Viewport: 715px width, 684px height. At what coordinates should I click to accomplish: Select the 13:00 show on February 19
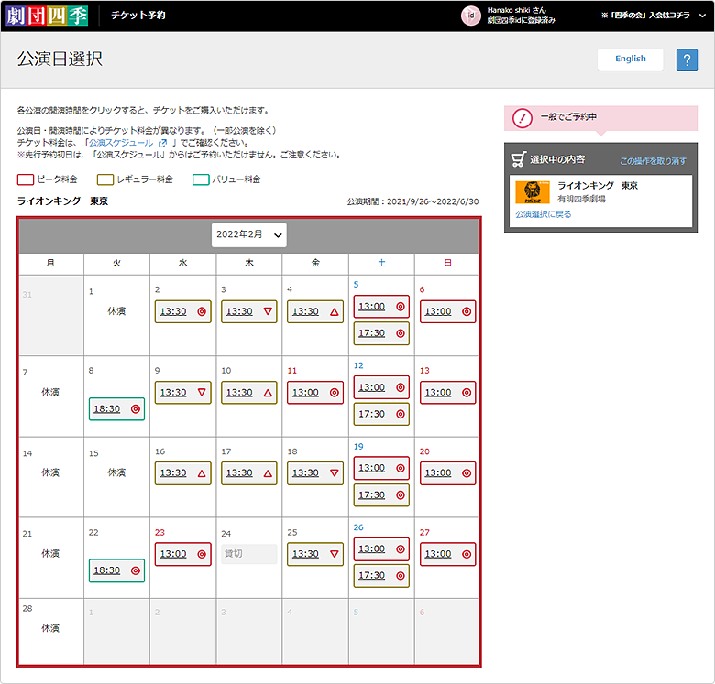(x=381, y=468)
